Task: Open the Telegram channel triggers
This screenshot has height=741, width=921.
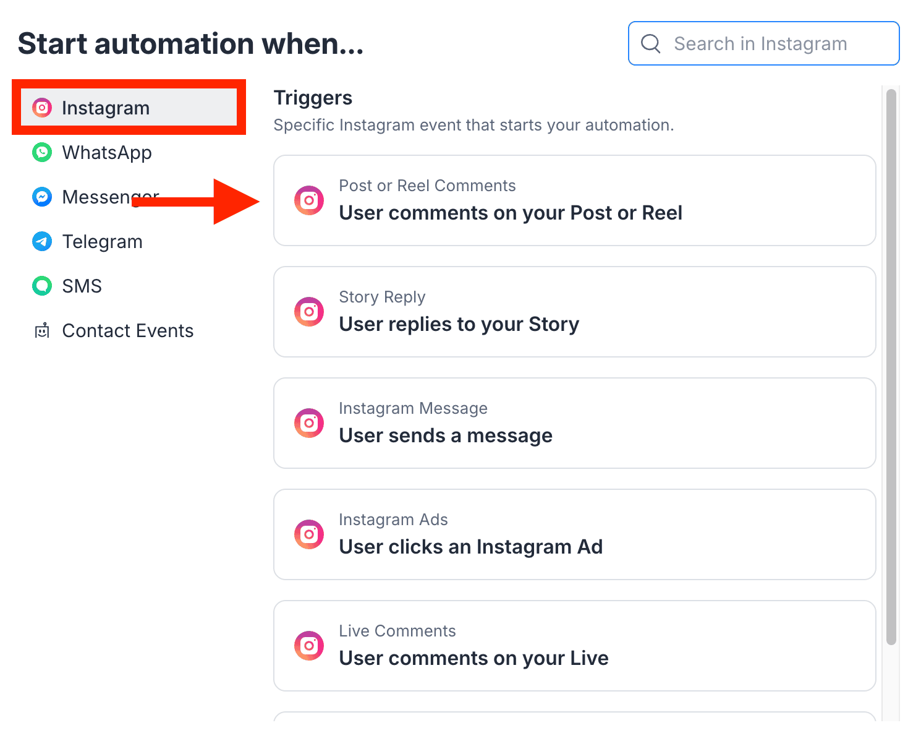Action: (x=103, y=242)
